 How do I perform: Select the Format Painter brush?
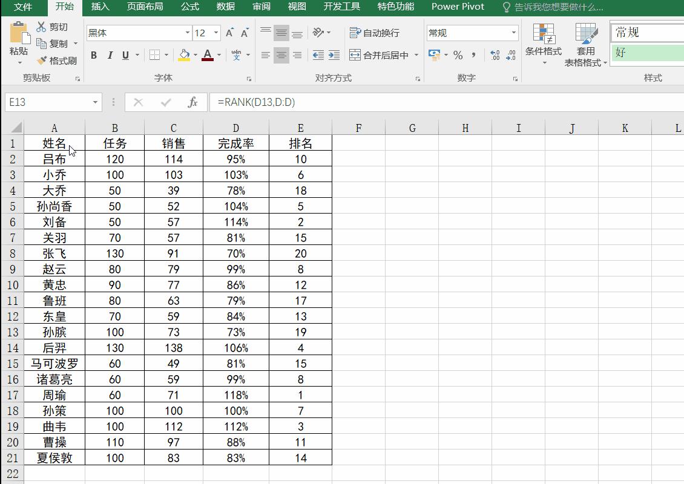pyautogui.click(x=42, y=60)
